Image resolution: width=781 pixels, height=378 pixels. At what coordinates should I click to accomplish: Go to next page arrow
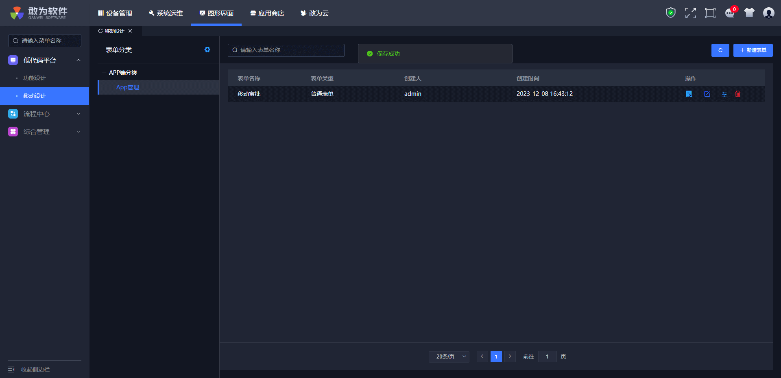point(510,356)
